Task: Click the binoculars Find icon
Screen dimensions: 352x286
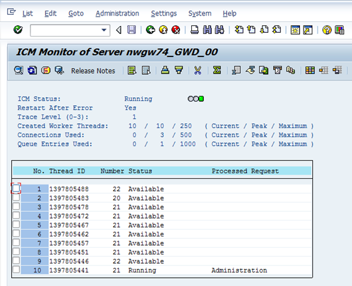Action: coord(207,30)
